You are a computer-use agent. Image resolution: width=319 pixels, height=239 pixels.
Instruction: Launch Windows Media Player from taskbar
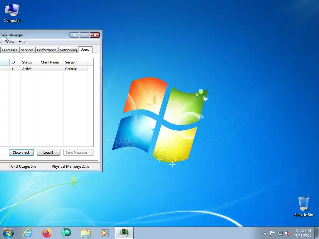click(x=105, y=233)
